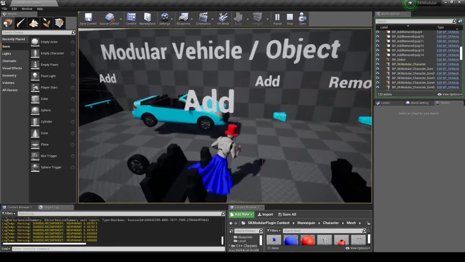Open the Blueprints toolbar icon
The height and width of the screenshot is (262, 465).
pyautogui.click(x=183, y=19)
